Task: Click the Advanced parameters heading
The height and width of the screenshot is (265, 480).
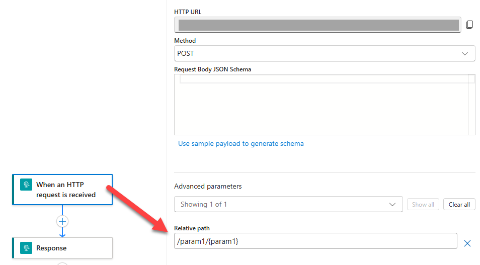Action: (208, 186)
